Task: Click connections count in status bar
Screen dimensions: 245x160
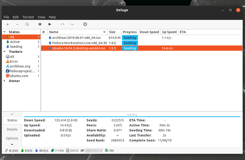Action: coord(10,151)
